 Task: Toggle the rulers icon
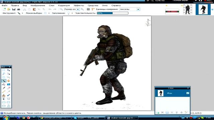(93, 9)
